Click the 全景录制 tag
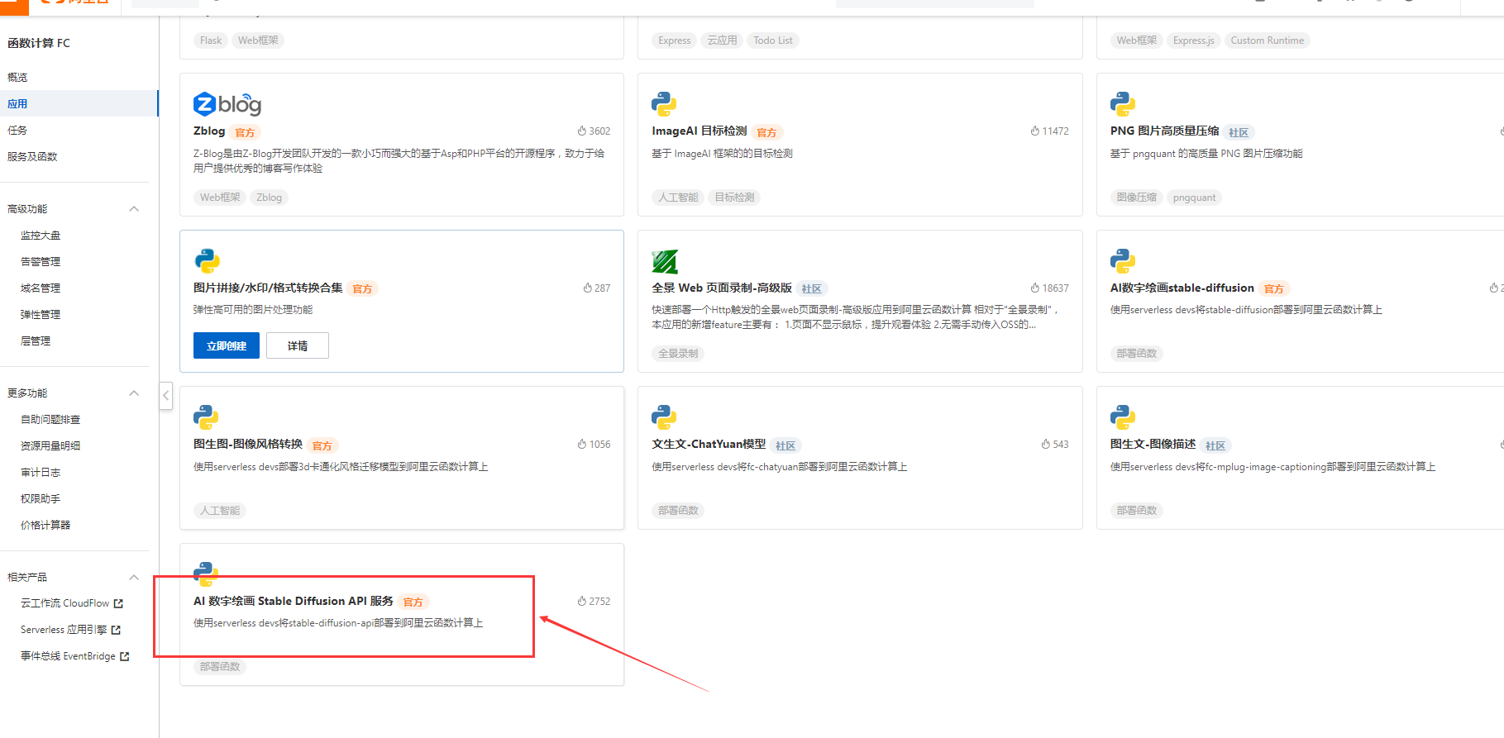The image size is (1504, 738). click(x=678, y=354)
